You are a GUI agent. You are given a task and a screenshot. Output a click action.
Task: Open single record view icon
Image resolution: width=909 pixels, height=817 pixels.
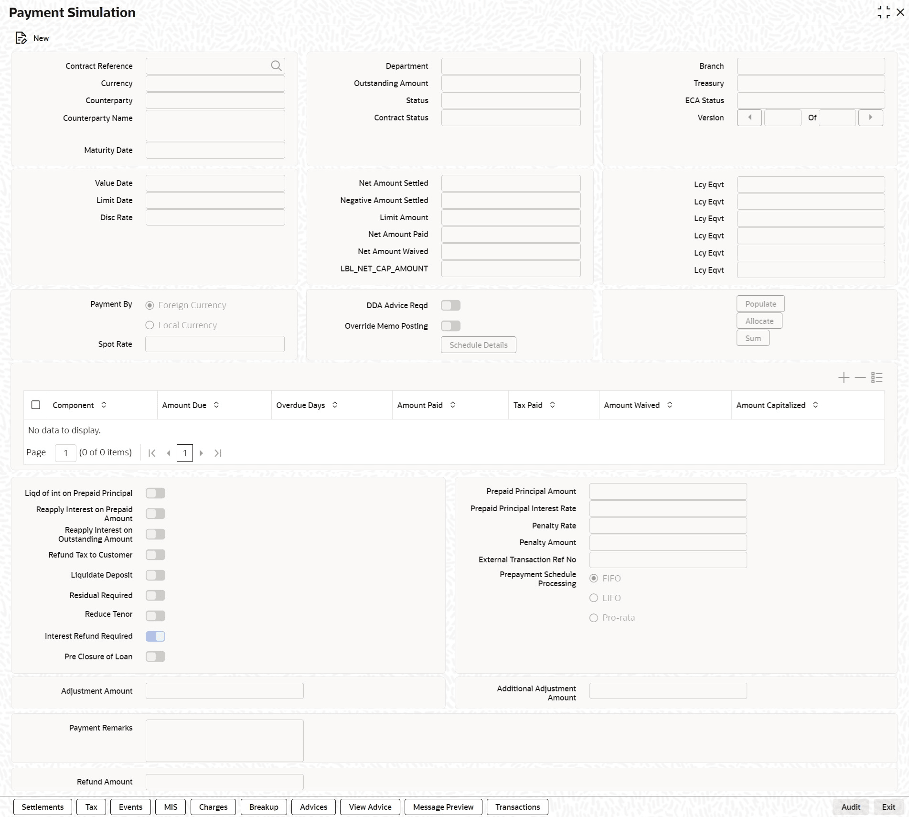(877, 377)
